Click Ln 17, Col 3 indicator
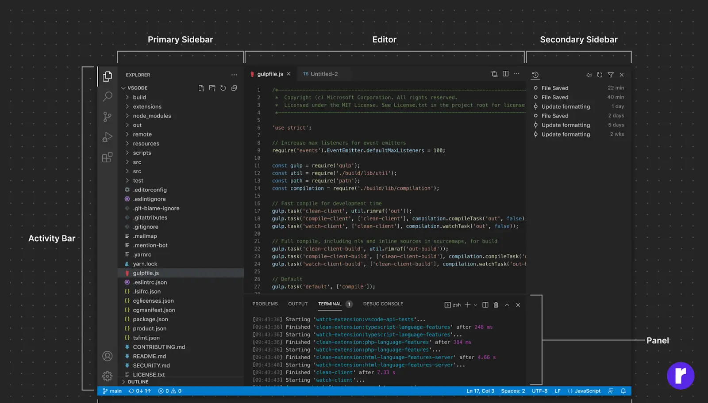The image size is (708, 403). (481, 391)
